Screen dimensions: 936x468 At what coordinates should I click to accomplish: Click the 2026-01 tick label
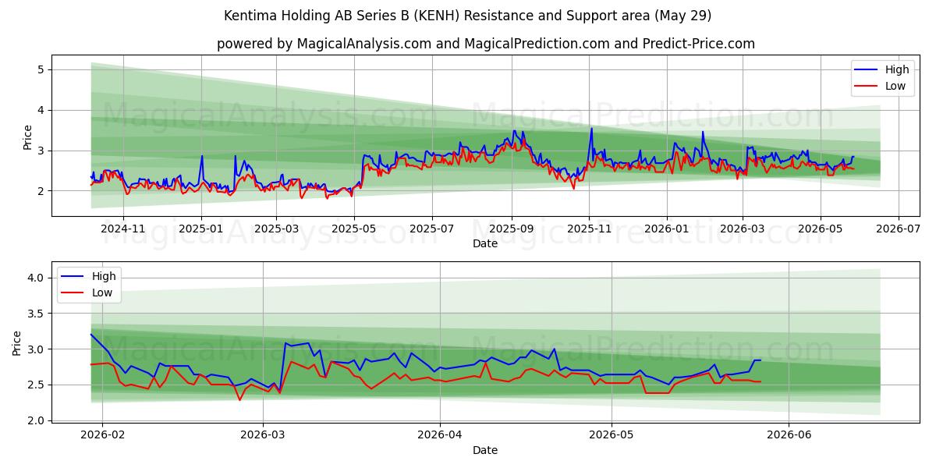[x=667, y=230]
